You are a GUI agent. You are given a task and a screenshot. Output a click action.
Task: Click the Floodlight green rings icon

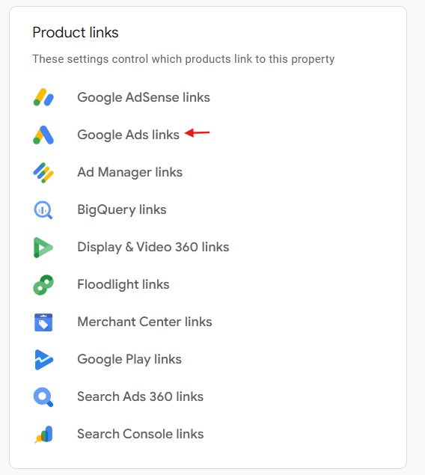43,285
